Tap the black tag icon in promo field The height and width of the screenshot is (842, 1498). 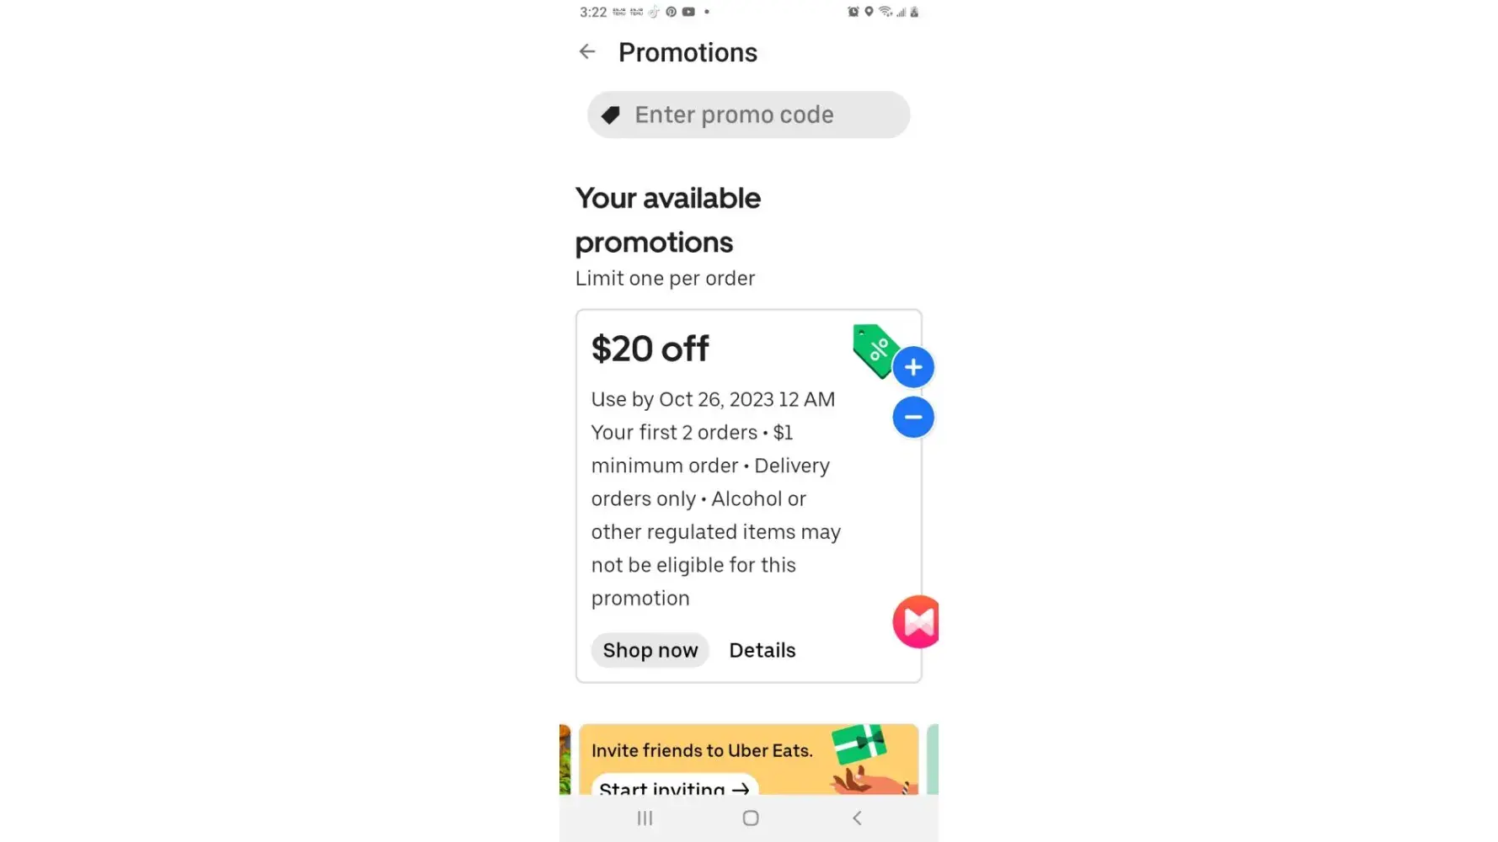pyautogui.click(x=611, y=115)
